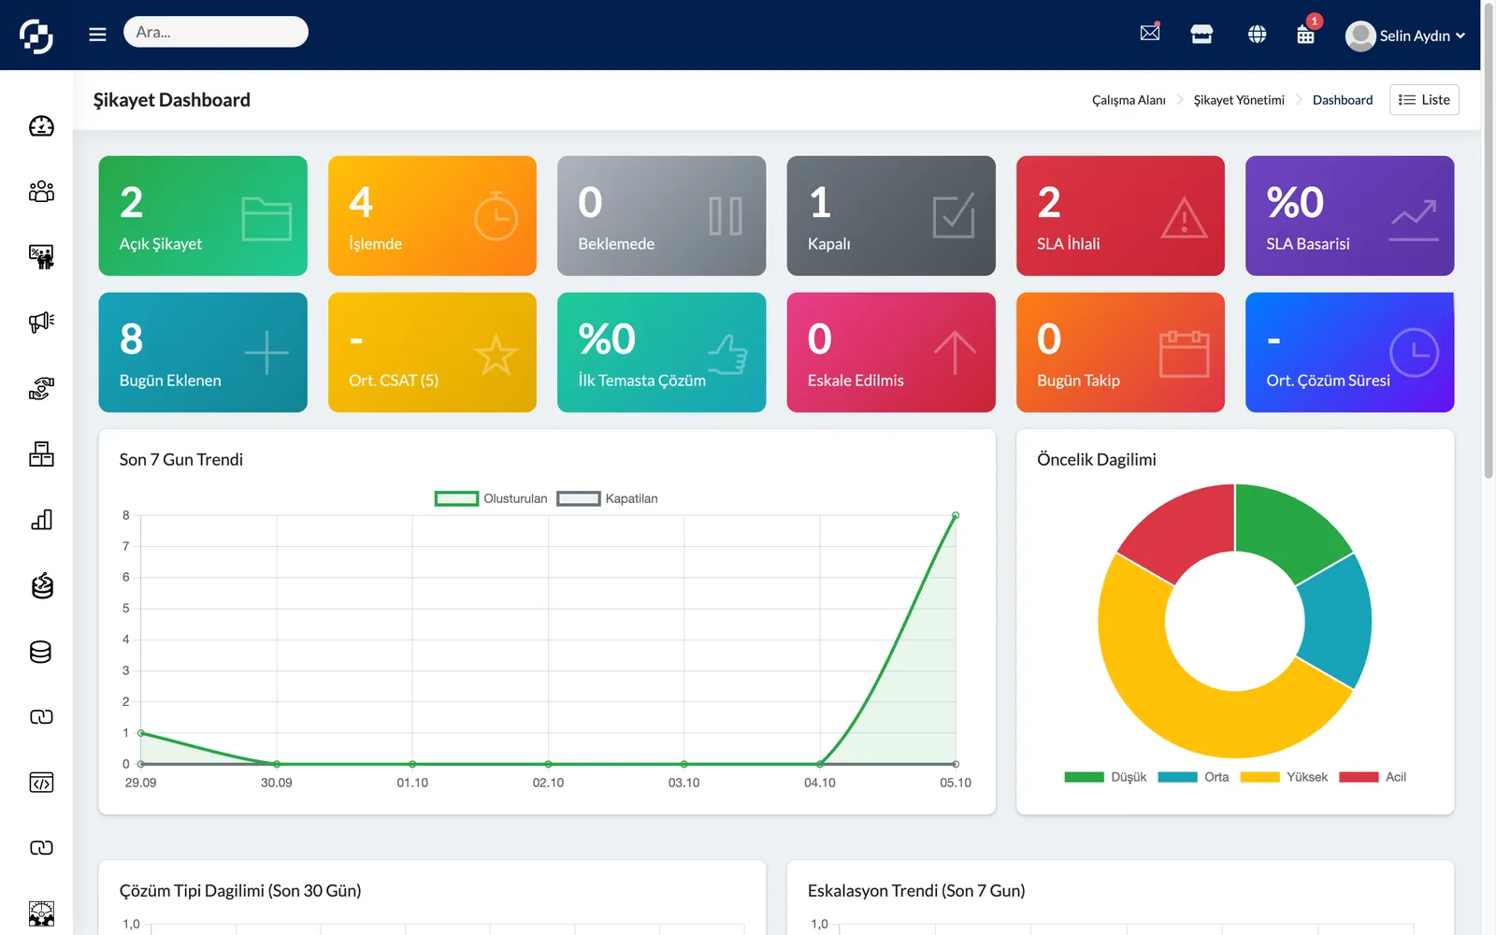Open the SLA Basarisi card
This screenshot has height=935, width=1496.
pyautogui.click(x=1349, y=216)
